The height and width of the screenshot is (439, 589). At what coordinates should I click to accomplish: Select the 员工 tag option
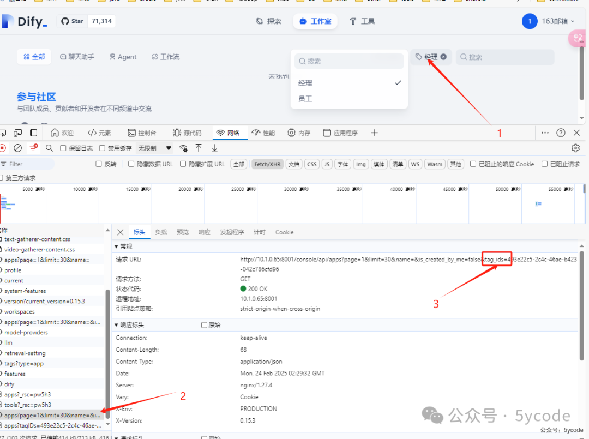pos(305,99)
